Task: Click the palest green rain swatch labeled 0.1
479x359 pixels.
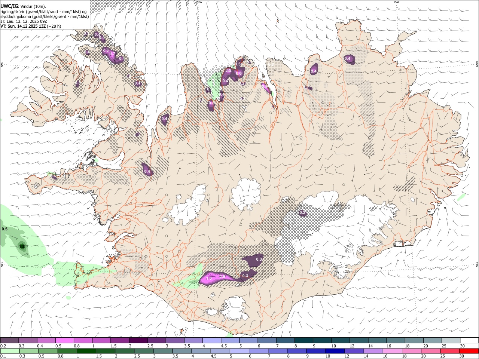Action: pyautogui.click(x=10, y=351)
